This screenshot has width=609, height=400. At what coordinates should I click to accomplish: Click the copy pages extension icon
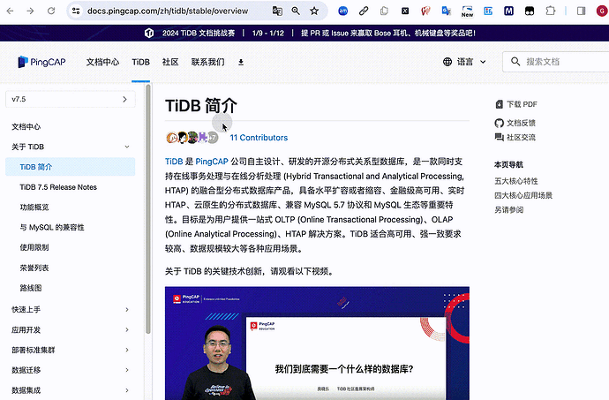(x=384, y=11)
